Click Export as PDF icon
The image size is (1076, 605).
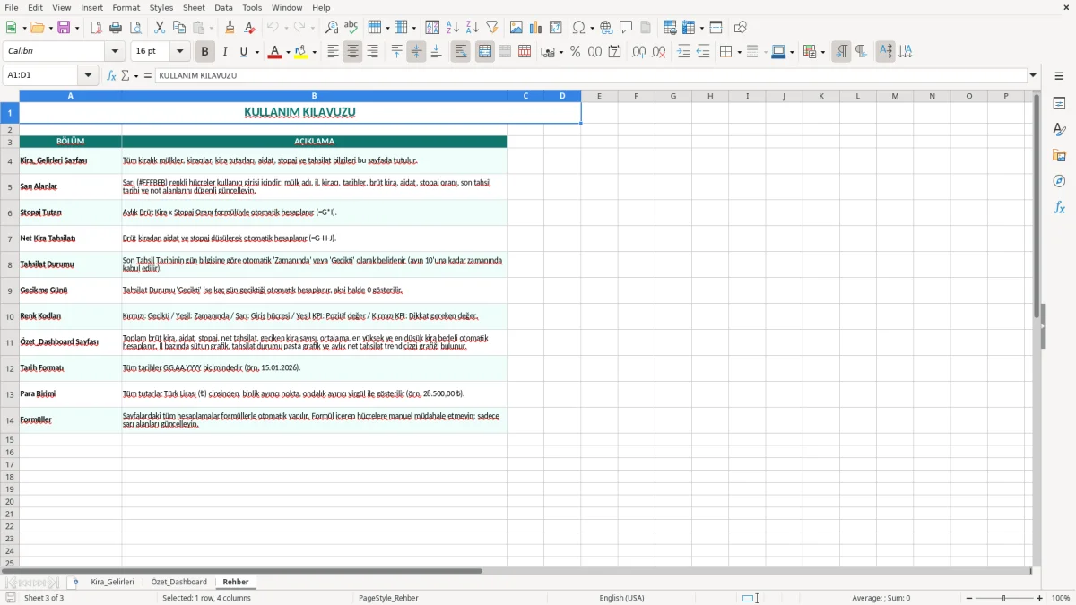[x=96, y=28]
